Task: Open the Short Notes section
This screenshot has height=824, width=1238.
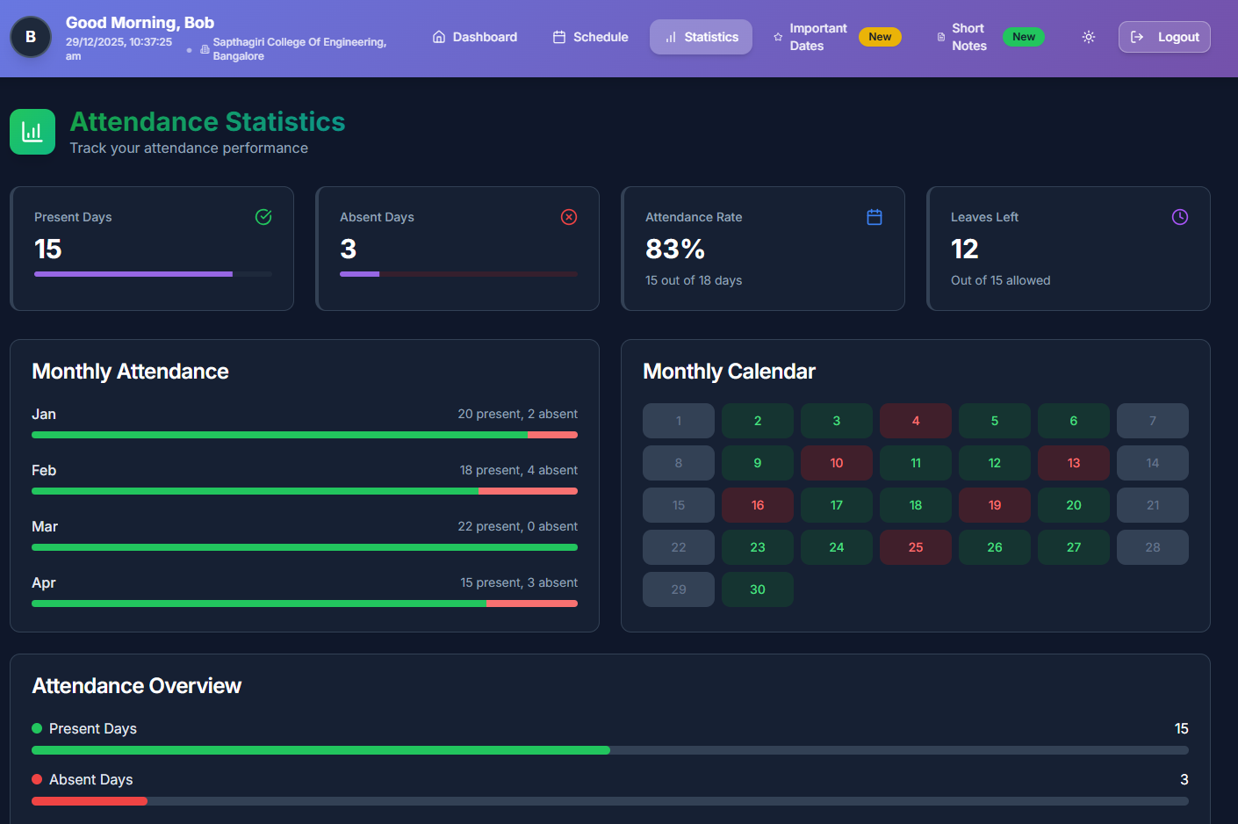Action: [x=968, y=37]
